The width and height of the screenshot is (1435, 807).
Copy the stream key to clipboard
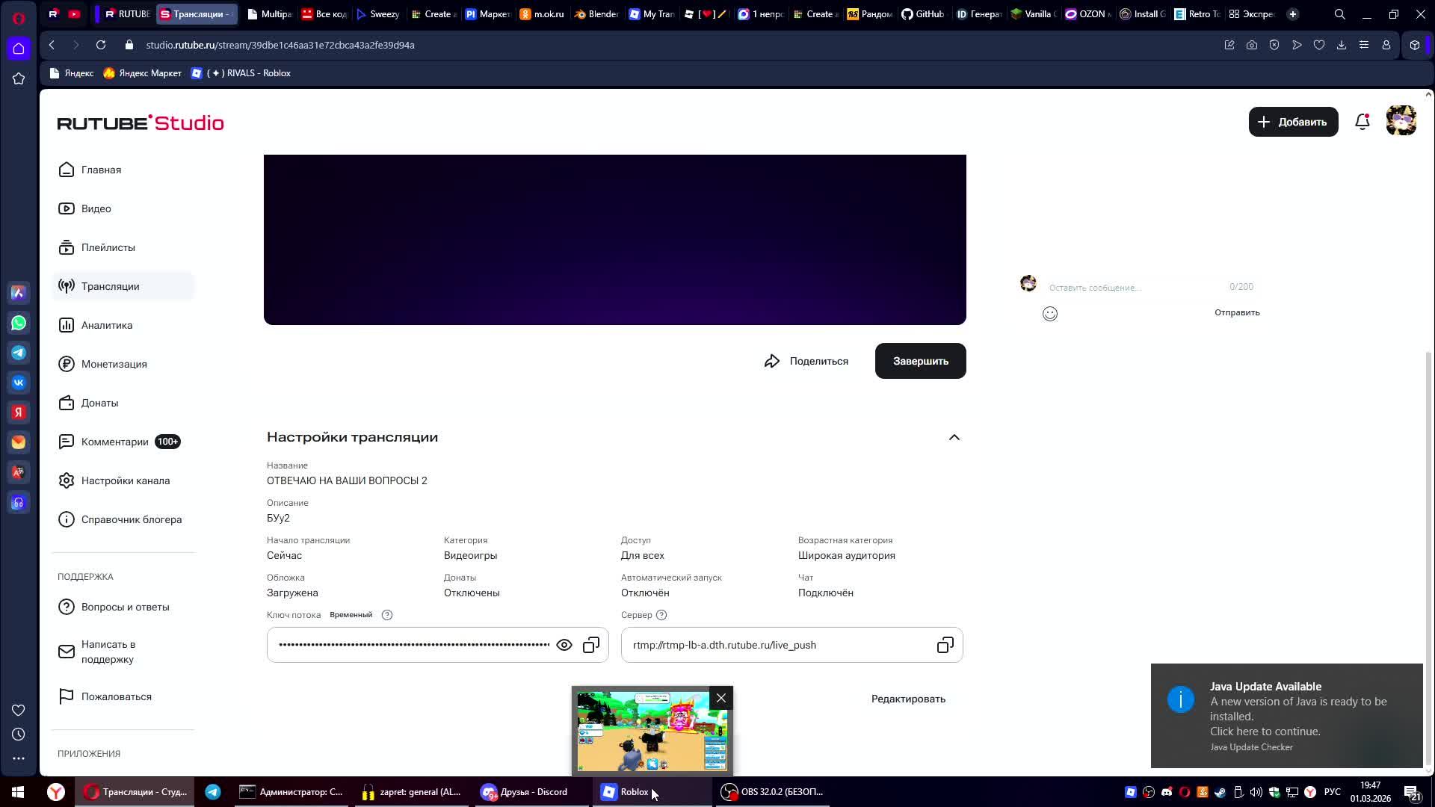[x=591, y=645]
